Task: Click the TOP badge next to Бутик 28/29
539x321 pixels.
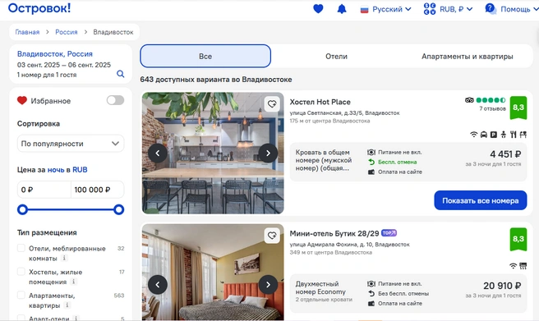Action: pyautogui.click(x=389, y=233)
